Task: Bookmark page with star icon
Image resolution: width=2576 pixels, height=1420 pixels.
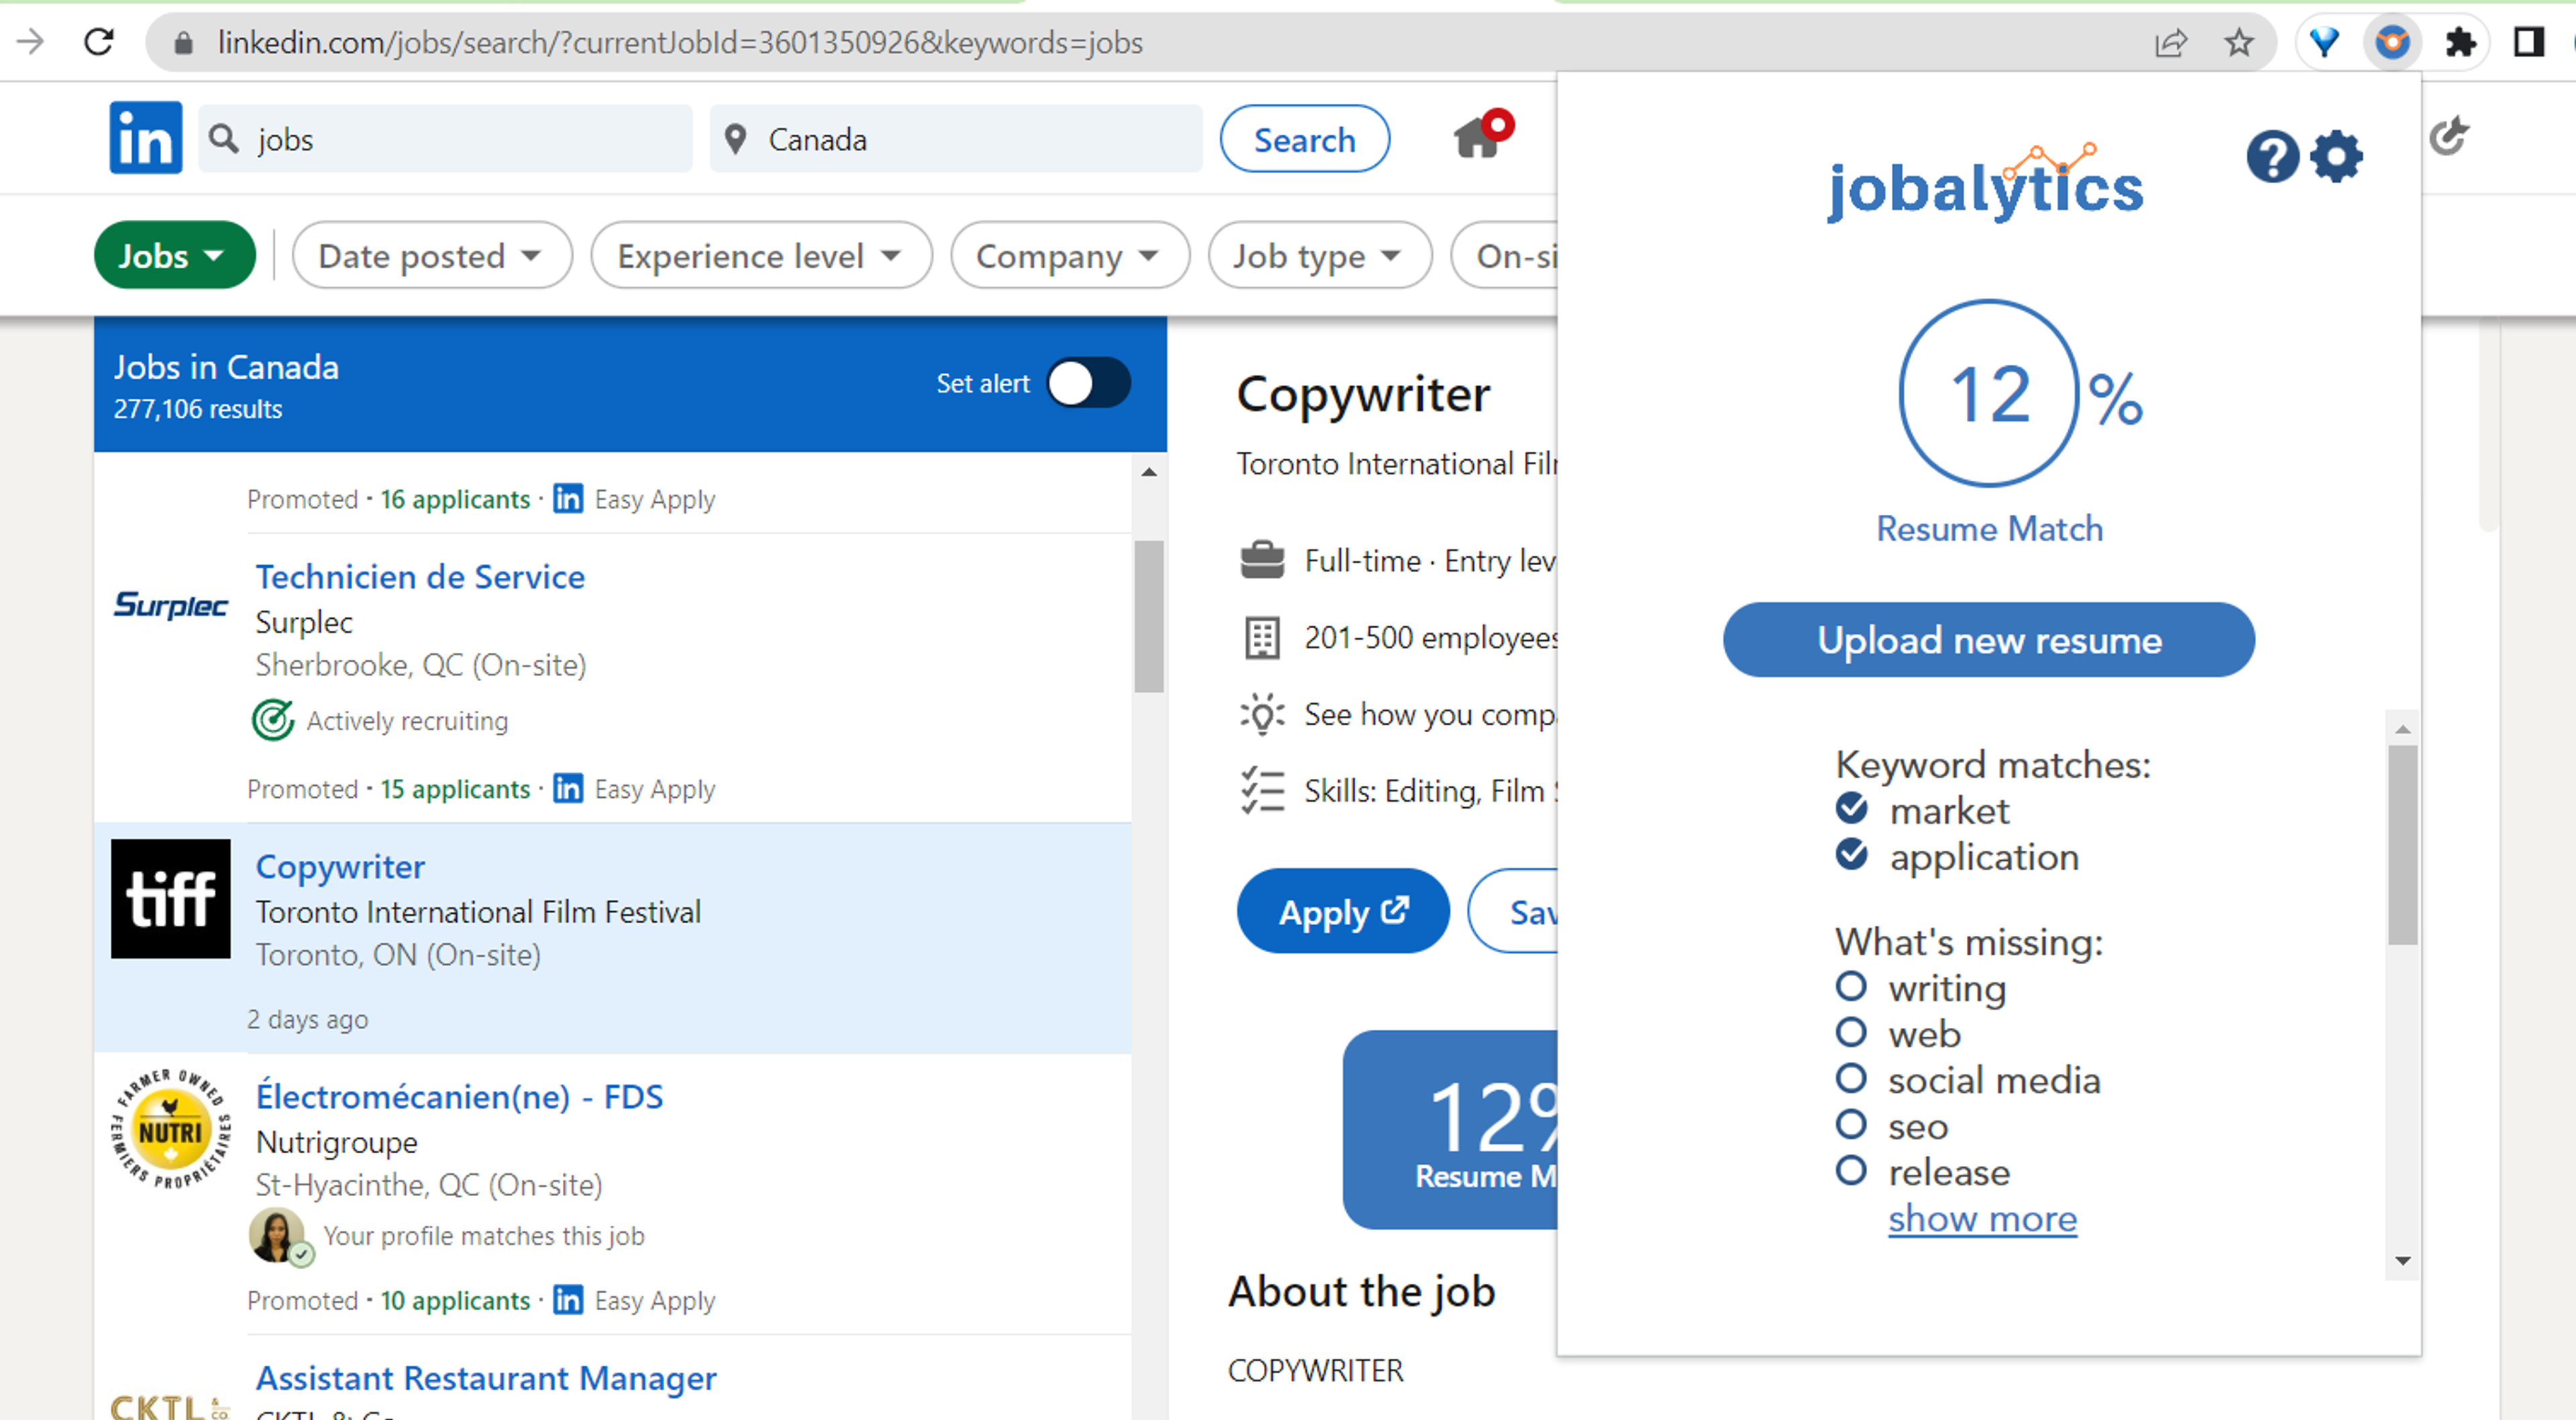Action: point(2238,42)
